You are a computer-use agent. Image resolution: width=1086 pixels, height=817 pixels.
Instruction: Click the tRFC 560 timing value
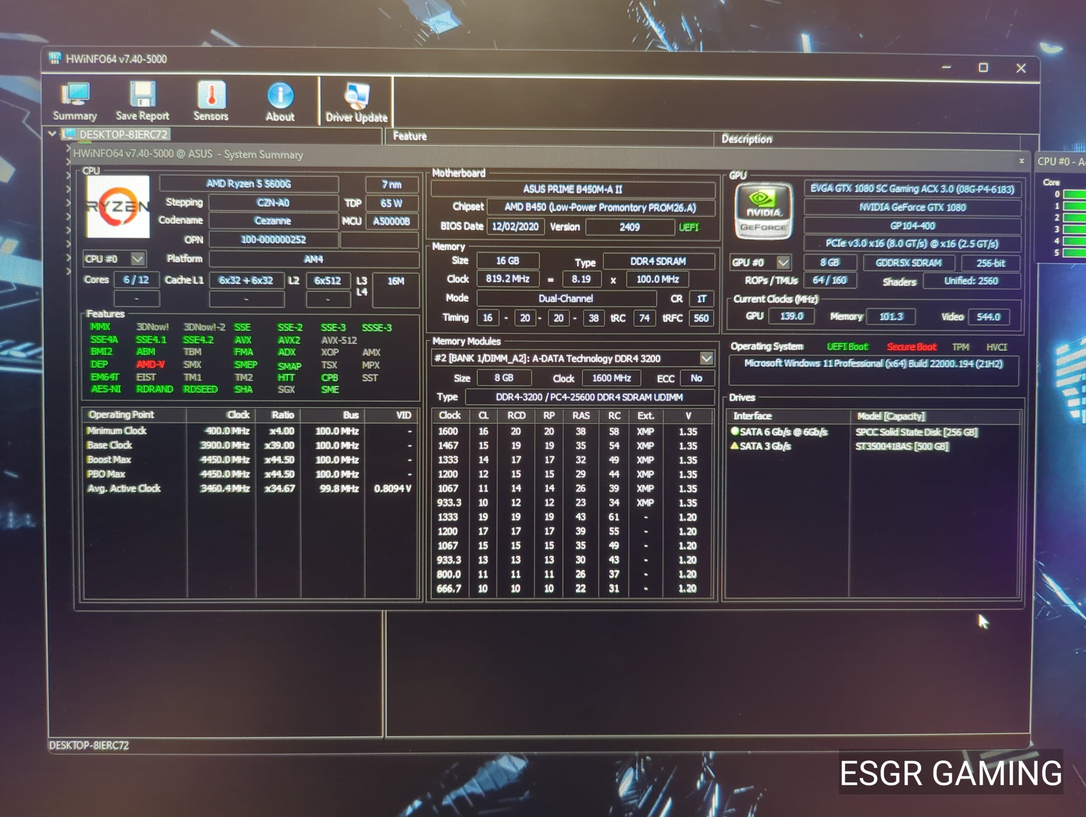701,318
